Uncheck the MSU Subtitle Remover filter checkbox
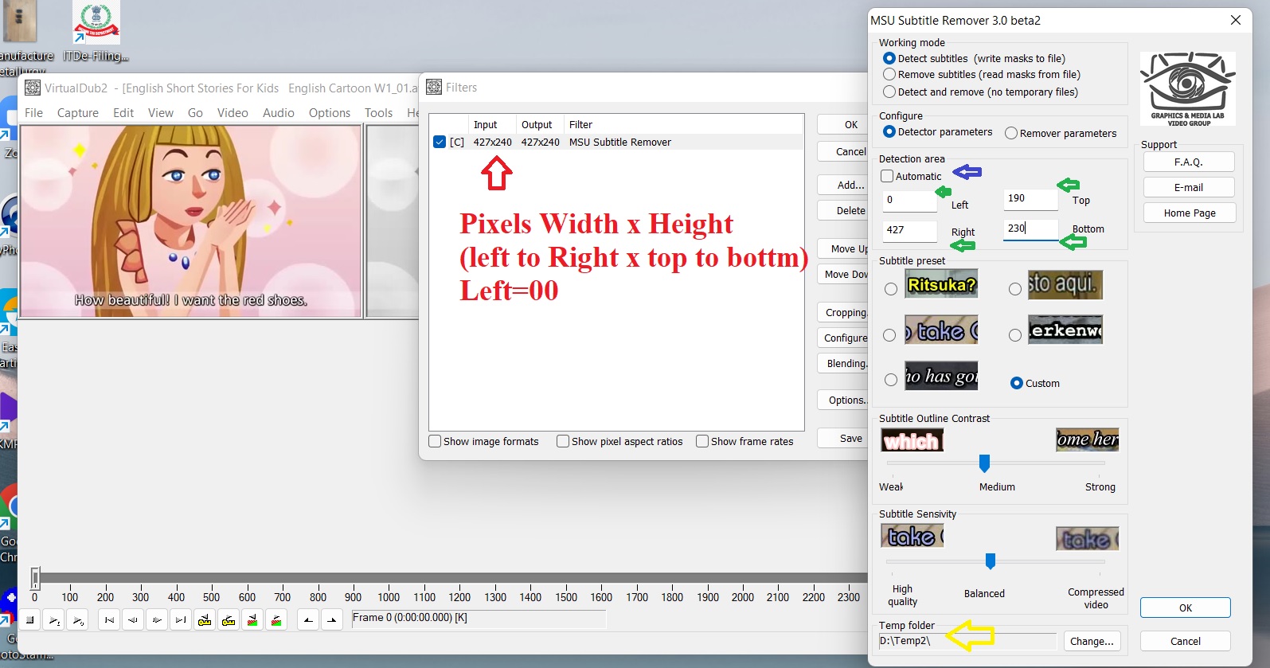This screenshot has width=1270, height=668. coord(440,142)
